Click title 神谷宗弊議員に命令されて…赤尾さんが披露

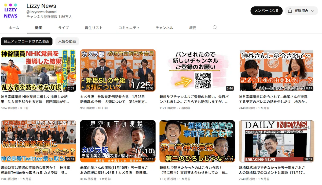[273, 99]
